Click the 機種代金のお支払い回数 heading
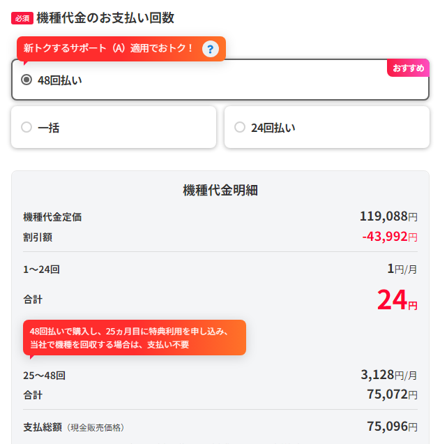Screen dimensions: 440x444 [x=105, y=18]
